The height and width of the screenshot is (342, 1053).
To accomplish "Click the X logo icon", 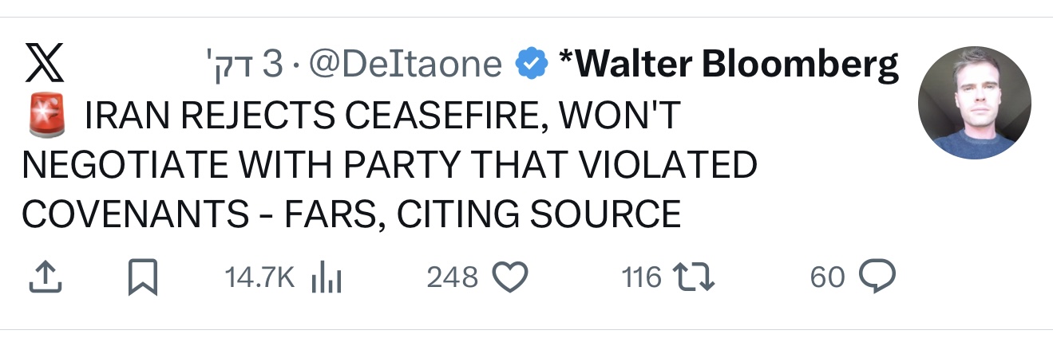I will coord(45,65).
